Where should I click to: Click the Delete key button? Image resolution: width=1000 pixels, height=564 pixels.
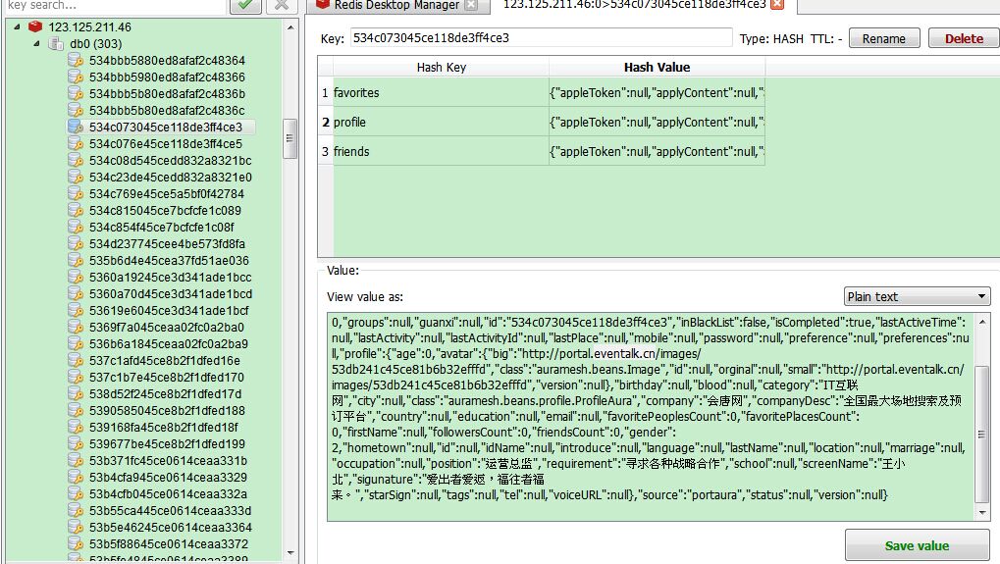click(964, 38)
